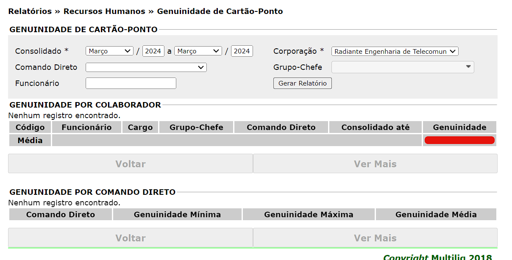
Task: Go to Relatórios in the breadcrumb
Action: (30, 11)
